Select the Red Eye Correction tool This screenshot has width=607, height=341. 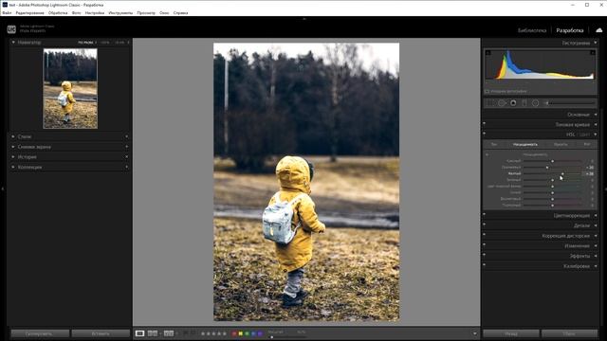coord(513,103)
